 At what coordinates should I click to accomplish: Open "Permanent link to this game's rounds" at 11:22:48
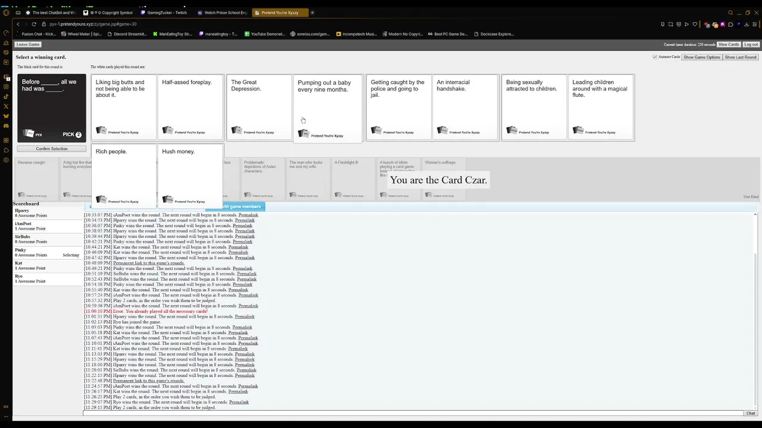click(x=149, y=381)
